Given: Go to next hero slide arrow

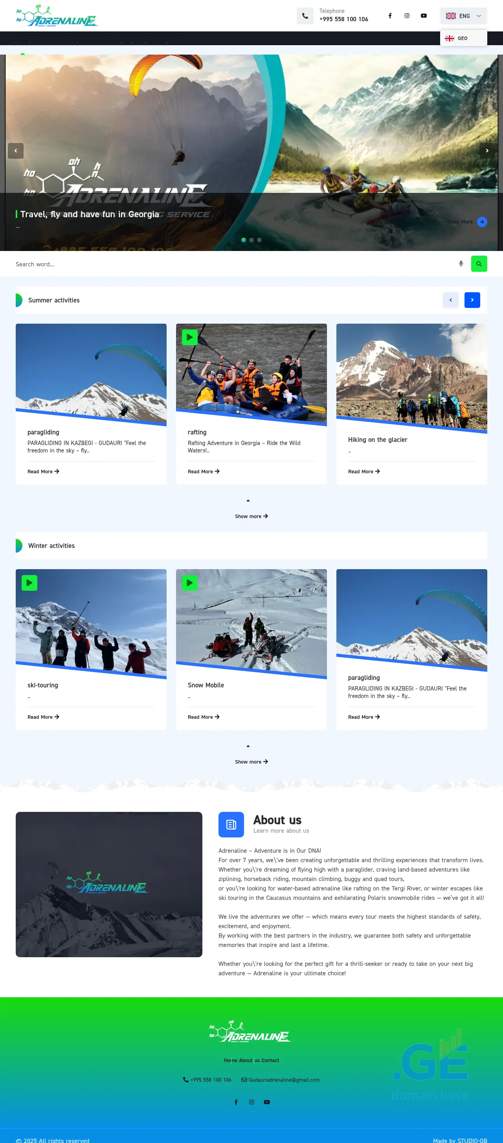Looking at the screenshot, I should (x=487, y=151).
